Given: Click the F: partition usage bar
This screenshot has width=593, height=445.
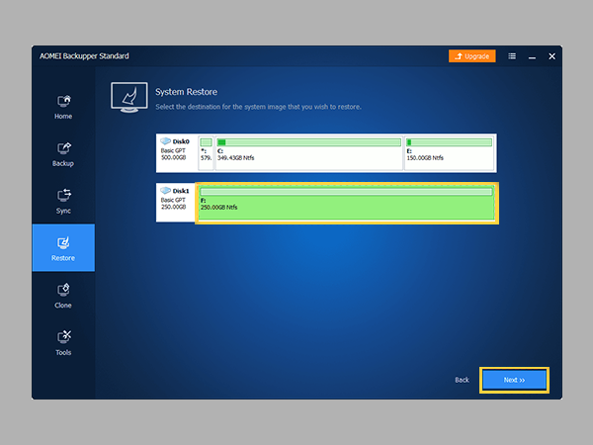Looking at the screenshot, I should tap(347, 192).
